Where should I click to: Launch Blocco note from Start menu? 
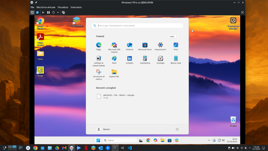(x=176, y=58)
